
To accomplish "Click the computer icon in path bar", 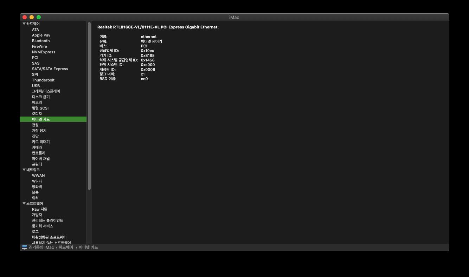I will [x=25, y=247].
